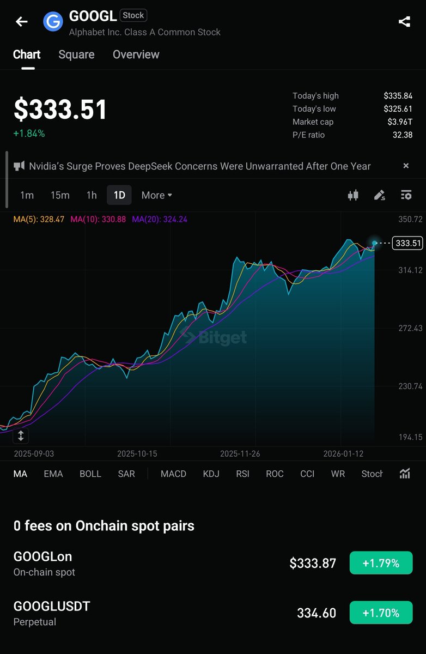Select the ROC indicator

(275, 474)
